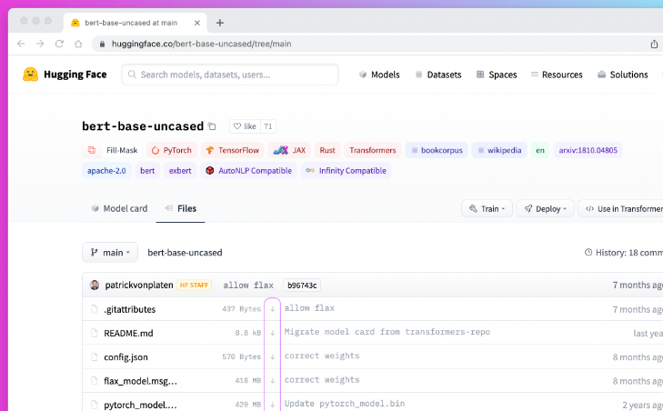The height and width of the screenshot is (411, 663).
Task: Click the file icon beside flax_model.msgpack
Action: point(95,381)
